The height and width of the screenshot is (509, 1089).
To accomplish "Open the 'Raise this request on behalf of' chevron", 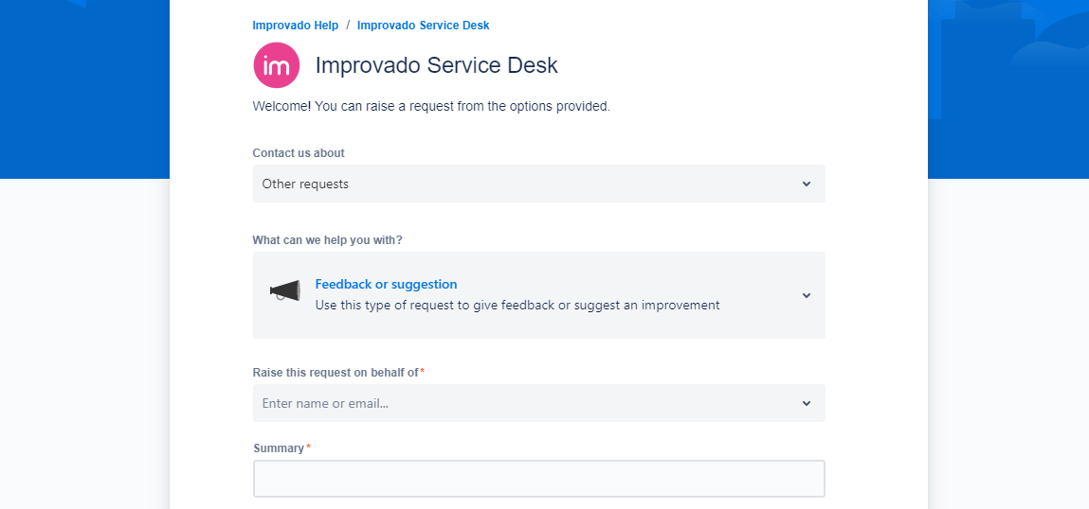I will pyautogui.click(x=807, y=403).
